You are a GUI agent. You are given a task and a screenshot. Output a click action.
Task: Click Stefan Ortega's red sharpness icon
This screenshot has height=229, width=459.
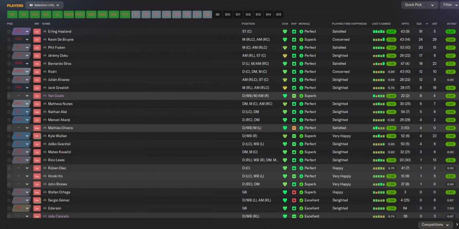294,192
